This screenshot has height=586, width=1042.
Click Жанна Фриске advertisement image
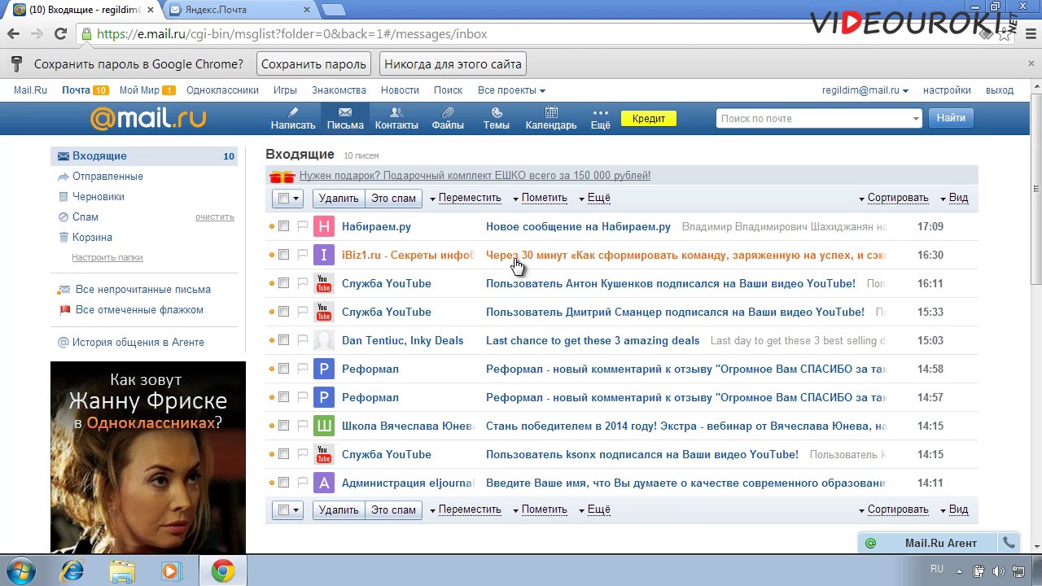(x=147, y=457)
